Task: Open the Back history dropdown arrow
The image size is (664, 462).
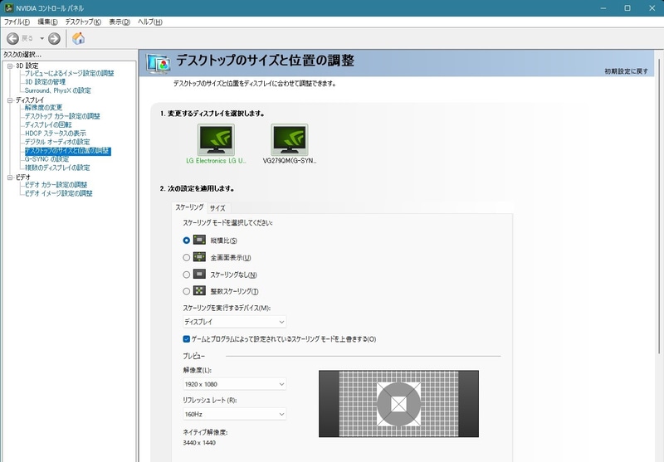Action: click(42, 38)
